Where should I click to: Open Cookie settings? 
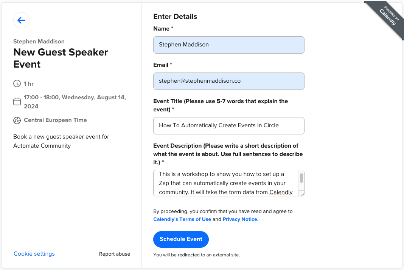pos(34,254)
